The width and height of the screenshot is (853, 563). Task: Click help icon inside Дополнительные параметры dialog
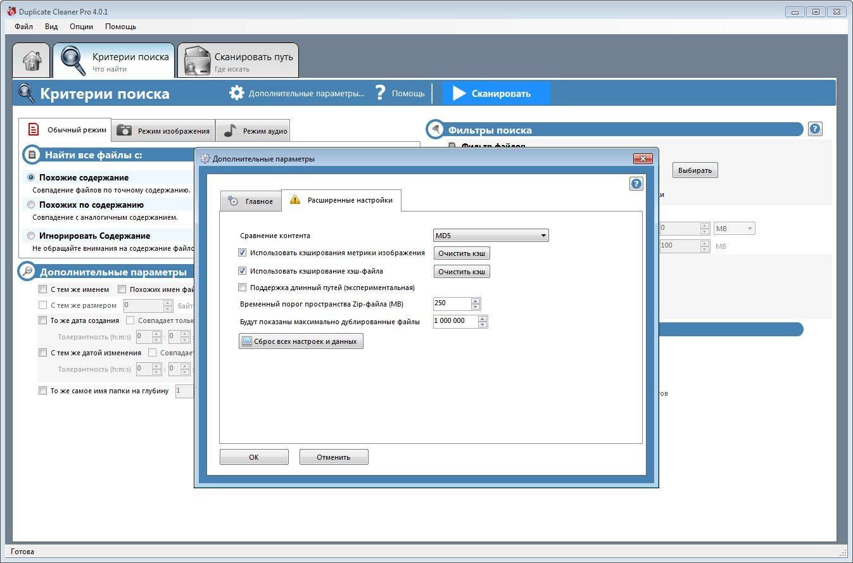[x=636, y=184]
